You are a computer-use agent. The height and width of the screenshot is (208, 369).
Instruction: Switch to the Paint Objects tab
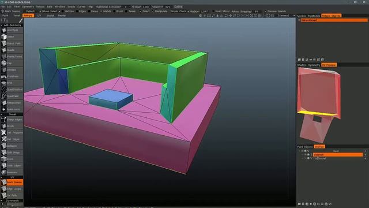[305, 147]
